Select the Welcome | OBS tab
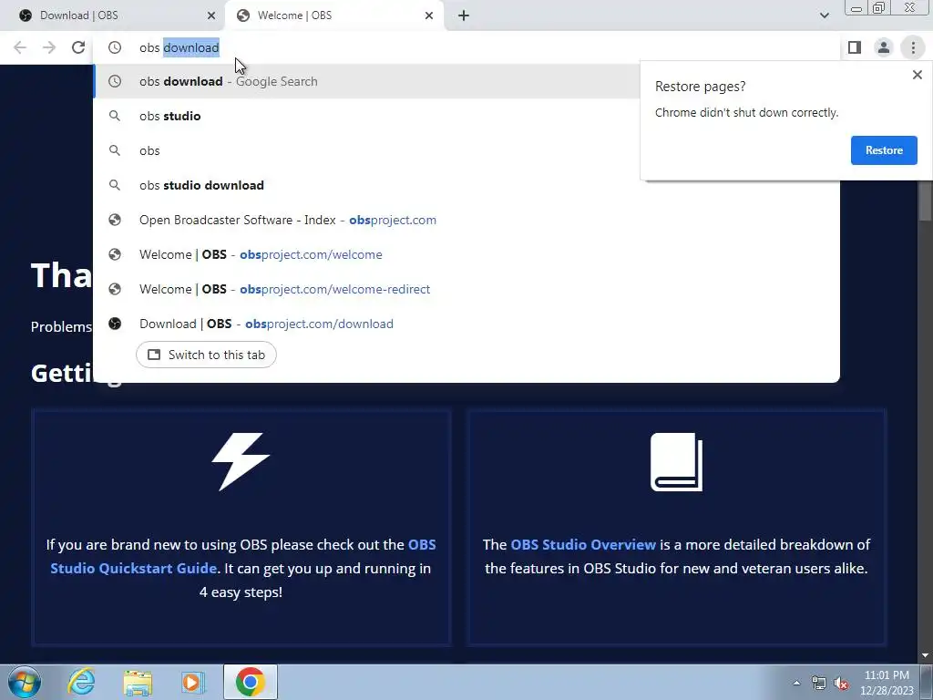 [334, 15]
